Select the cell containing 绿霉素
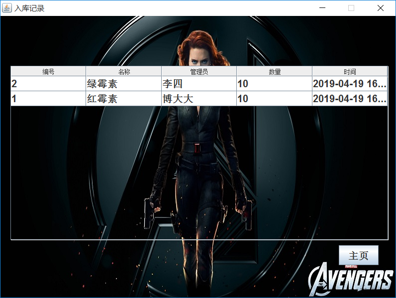Image resolution: width=396 pixels, height=298 pixels. coord(124,84)
